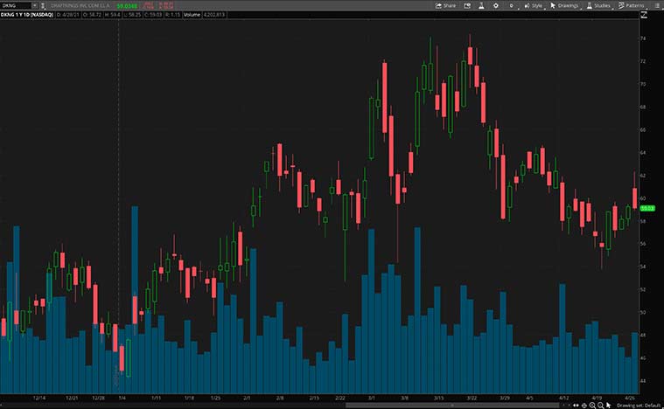
Task: Click the volume value 4,202,813
Action: coord(213,15)
